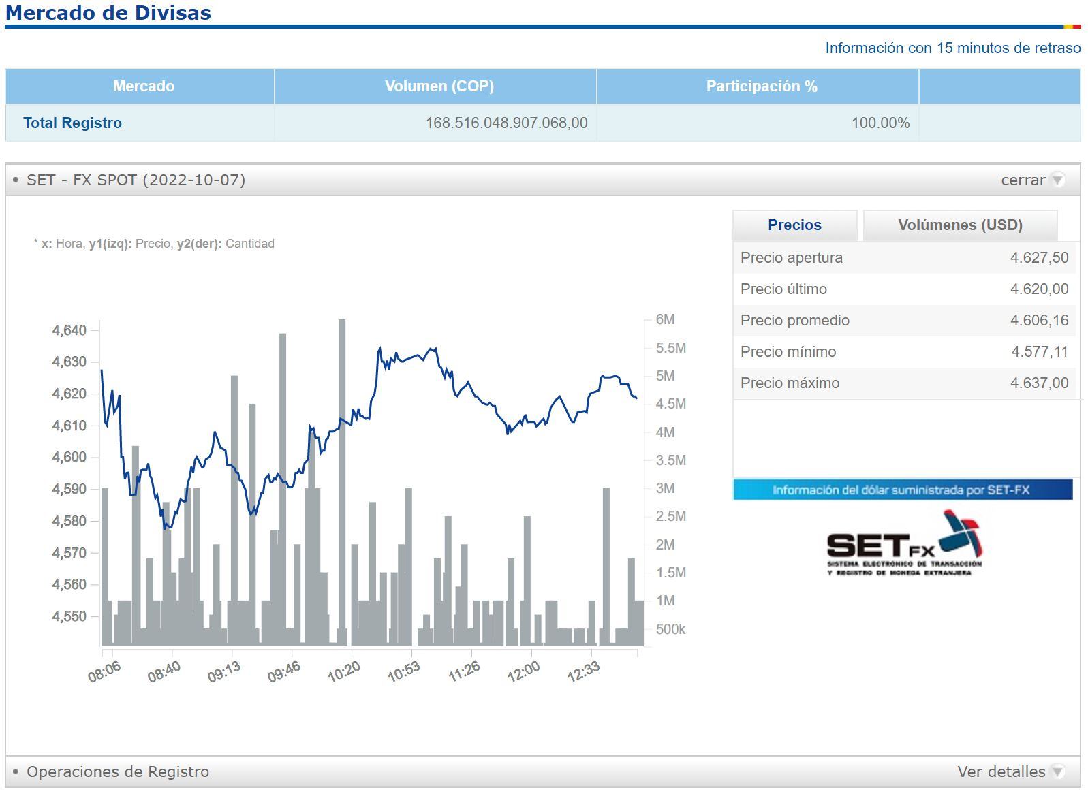Click the cerrar down-arrow icon
Viewport: 1088px width, 796px height.
(x=1057, y=180)
